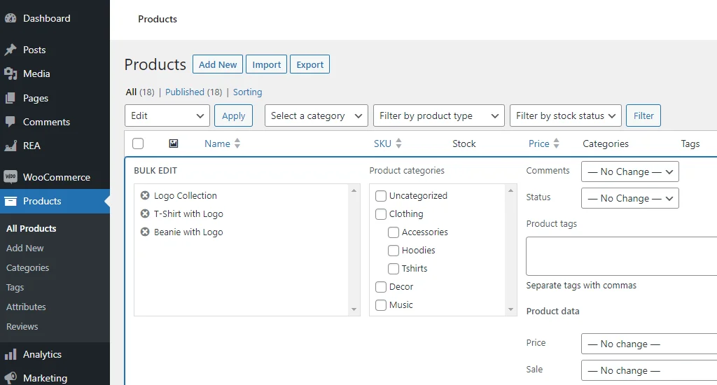Open Reviews submenu item
Viewport: 717px width, 385px height.
pyautogui.click(x=22, y=327)
